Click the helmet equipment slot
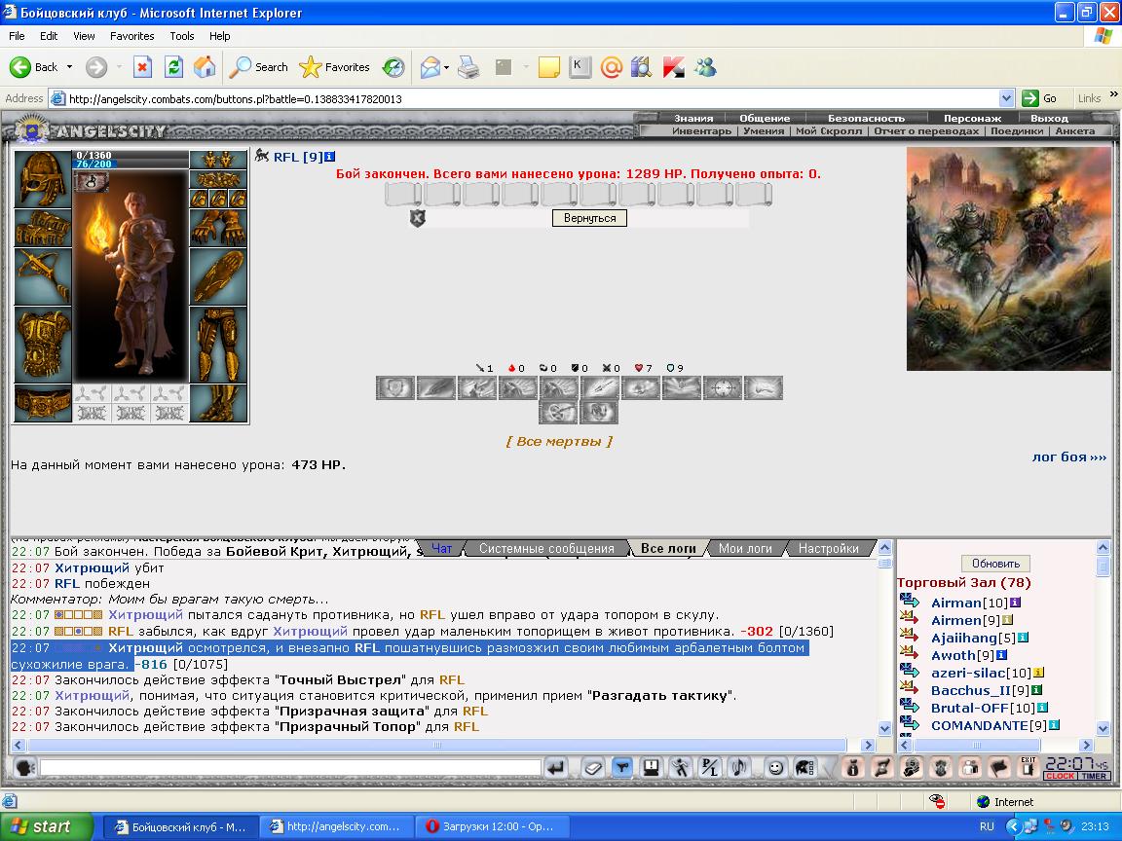 click(x=43, y=179)
